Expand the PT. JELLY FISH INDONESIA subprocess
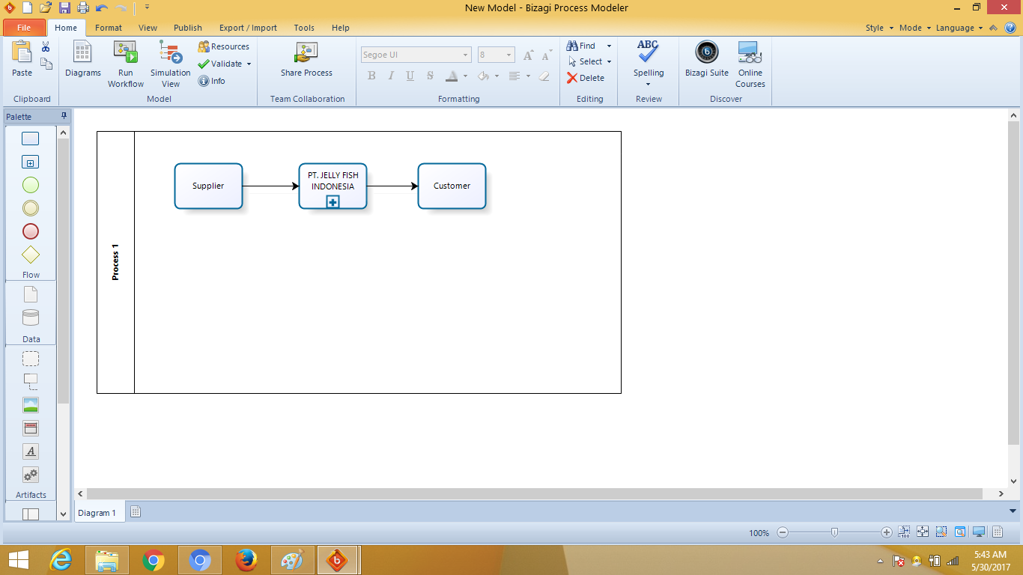Image resolution: width=1023 pixels, height=575 pixels. coord(332,201)
